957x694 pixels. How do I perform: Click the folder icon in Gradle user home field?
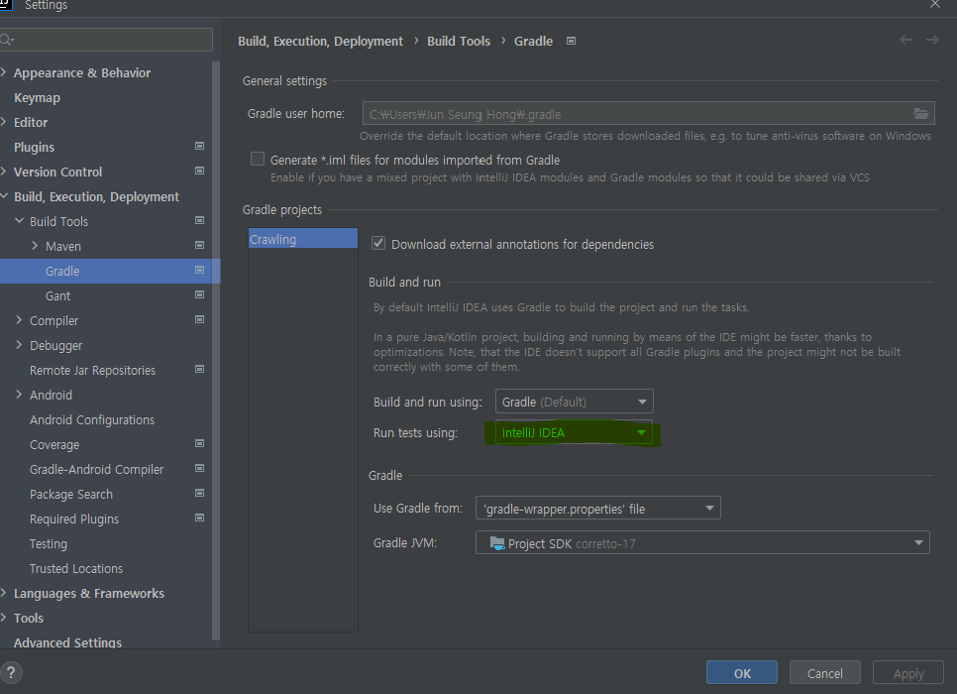tap(921, 113)
